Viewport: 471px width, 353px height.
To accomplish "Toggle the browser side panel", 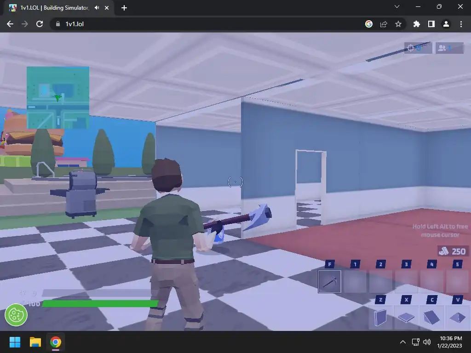I will (431, 24).
